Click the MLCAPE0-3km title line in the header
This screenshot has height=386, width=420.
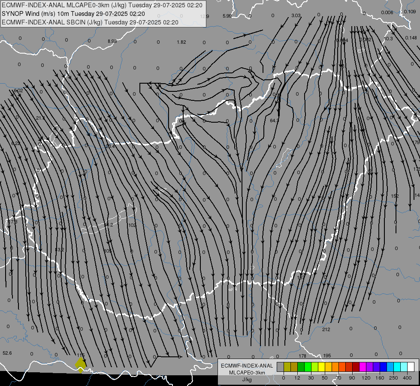click(102, 5)
